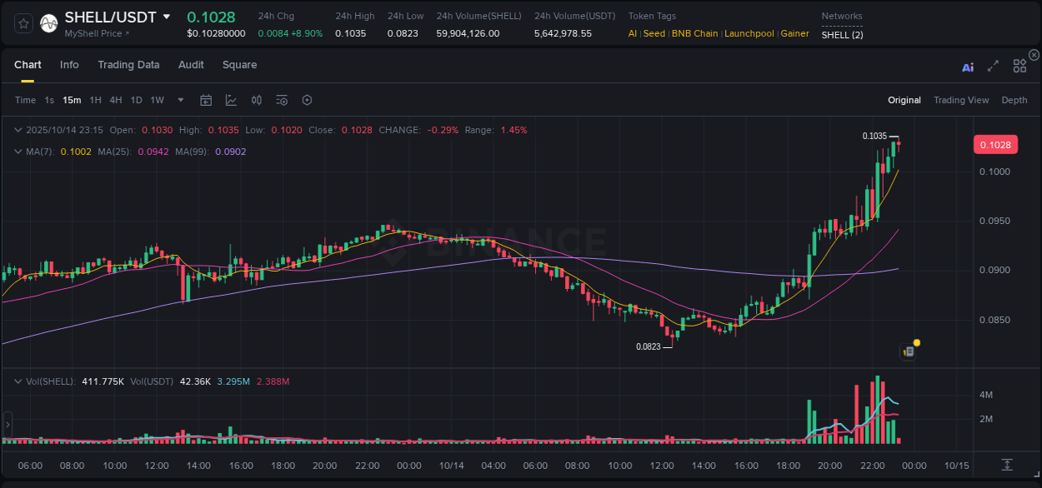The width and height of the screenshot is (1042, 488).
Task: Open the BNB Chain token tag link
Action: coord(694,34)
